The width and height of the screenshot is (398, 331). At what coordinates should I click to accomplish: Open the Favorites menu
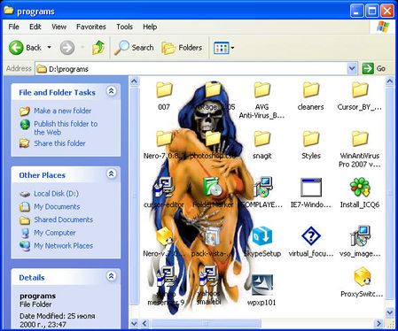[91, 27]
